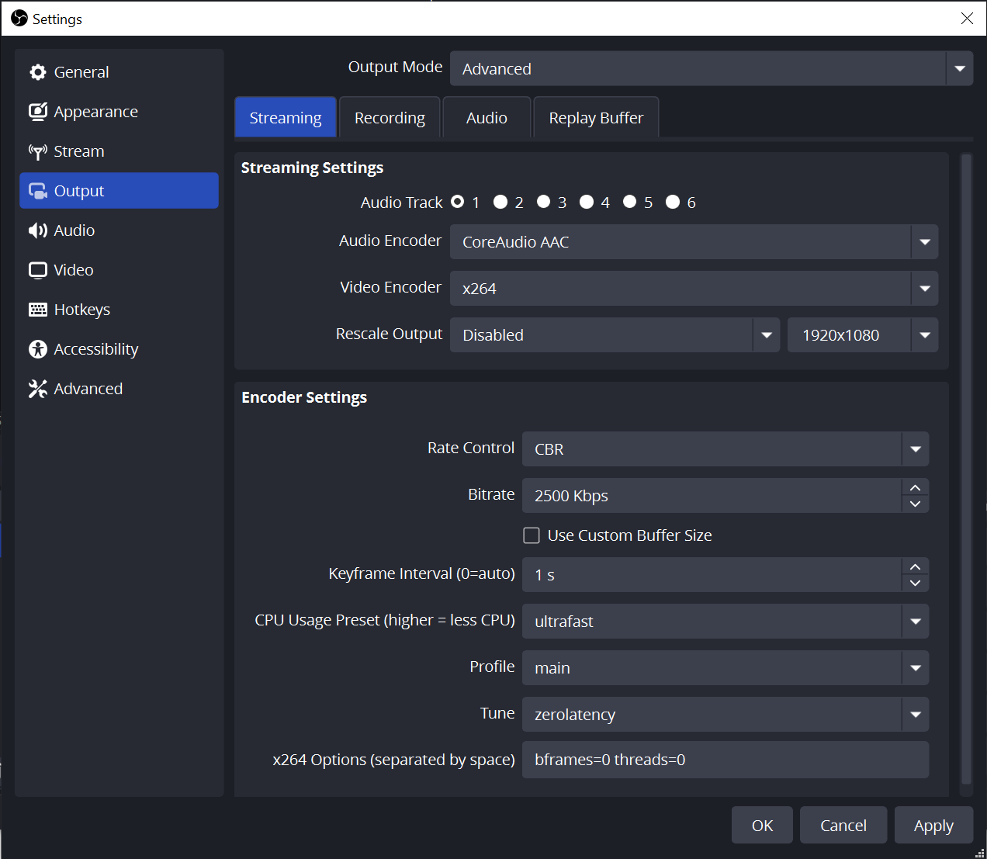This screenshot has height=859, width=987.
Task: Select the Hotkeys settings category
Action: pos(119,310)
